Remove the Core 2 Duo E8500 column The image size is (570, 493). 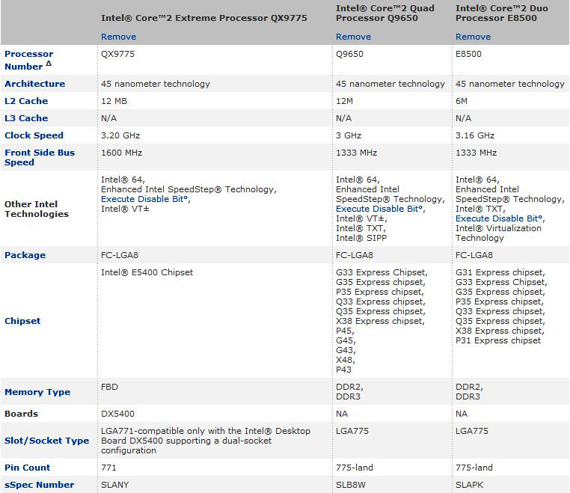473,37
